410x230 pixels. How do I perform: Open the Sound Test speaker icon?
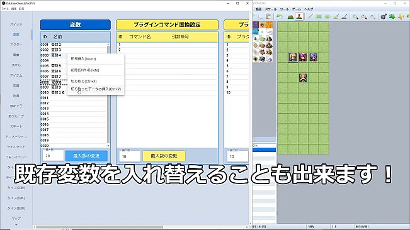click(x=401, y=16)
